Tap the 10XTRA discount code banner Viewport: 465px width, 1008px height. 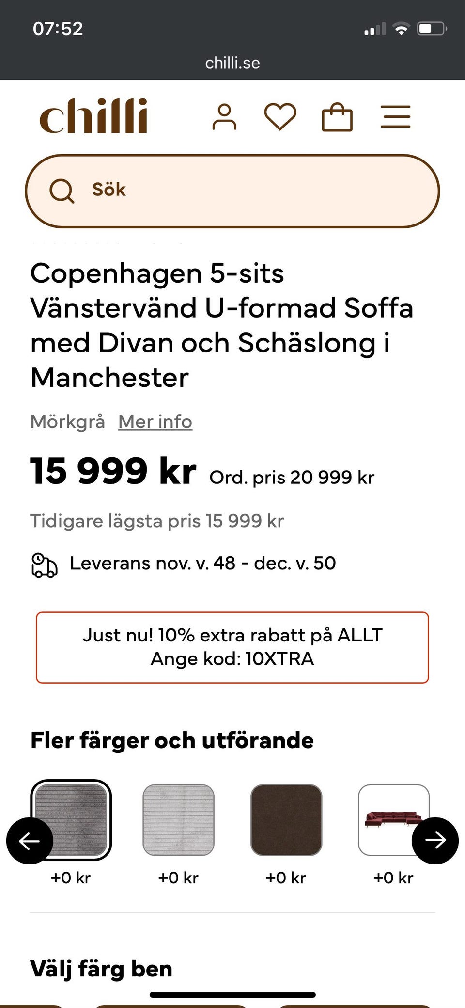(232, 647)
